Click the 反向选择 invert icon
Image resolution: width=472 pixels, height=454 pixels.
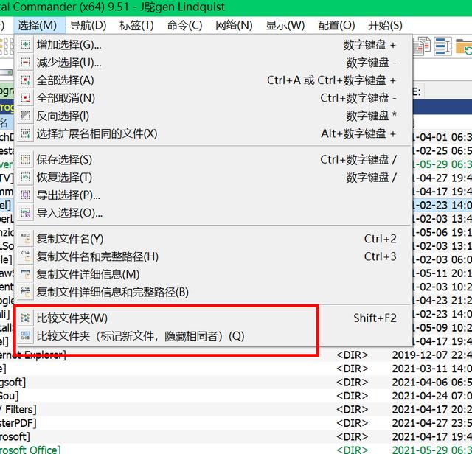click(x=26, y=116)
